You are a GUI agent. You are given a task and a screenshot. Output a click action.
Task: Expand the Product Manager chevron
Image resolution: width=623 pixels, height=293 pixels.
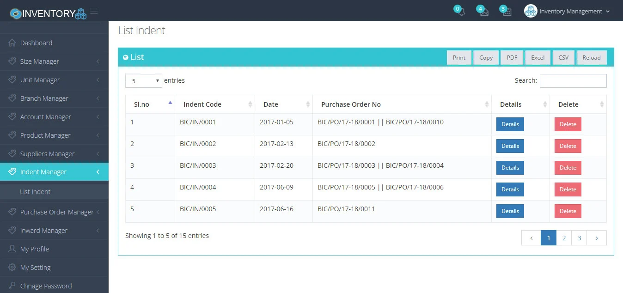[98, 135]
